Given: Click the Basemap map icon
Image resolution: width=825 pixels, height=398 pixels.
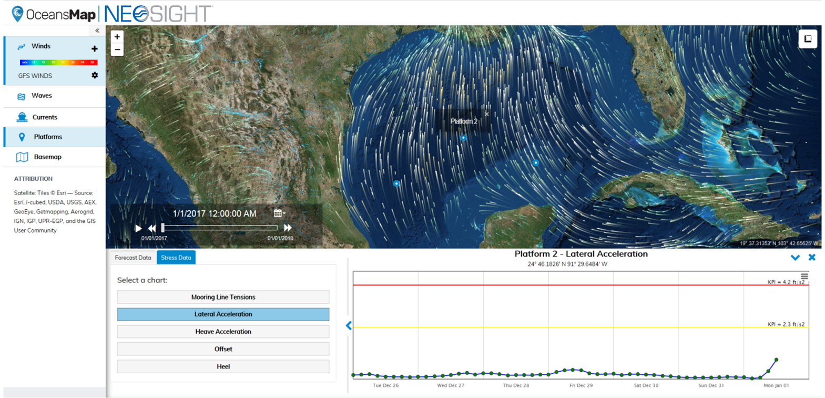Looking at the screenshot, I should pos(22,157).
